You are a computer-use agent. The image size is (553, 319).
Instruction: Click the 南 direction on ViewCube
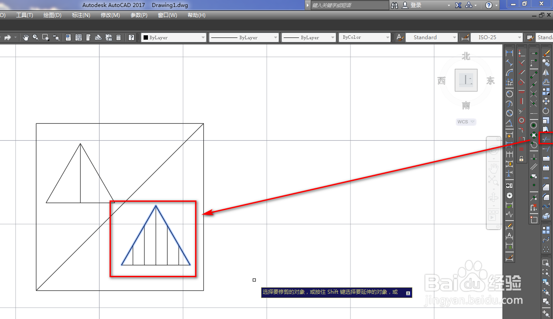click(466, 105)
